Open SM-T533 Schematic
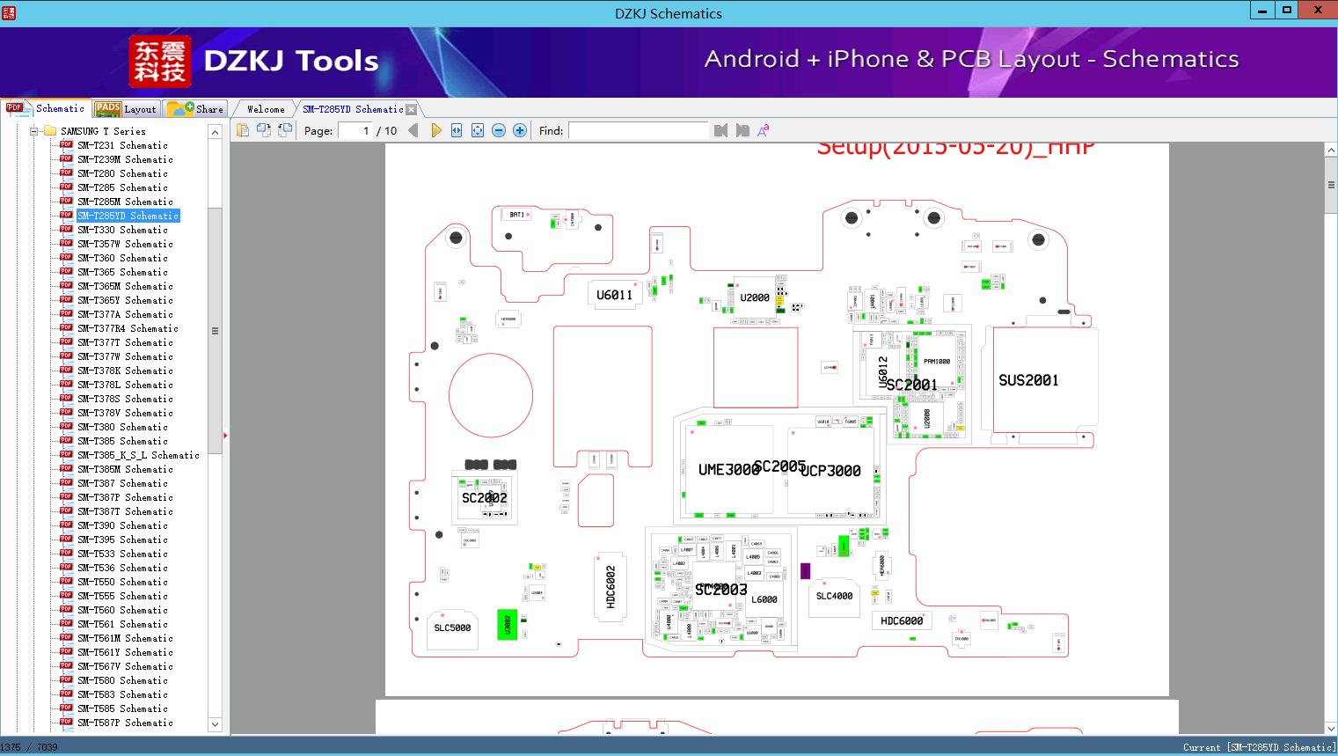The height and width of the screenshot is (756, 1338). pos(122,554)
